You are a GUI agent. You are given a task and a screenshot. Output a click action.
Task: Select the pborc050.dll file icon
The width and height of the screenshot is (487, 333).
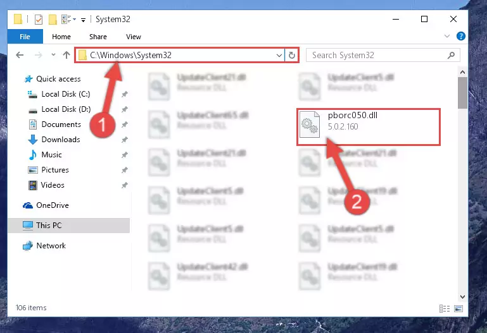310,124
